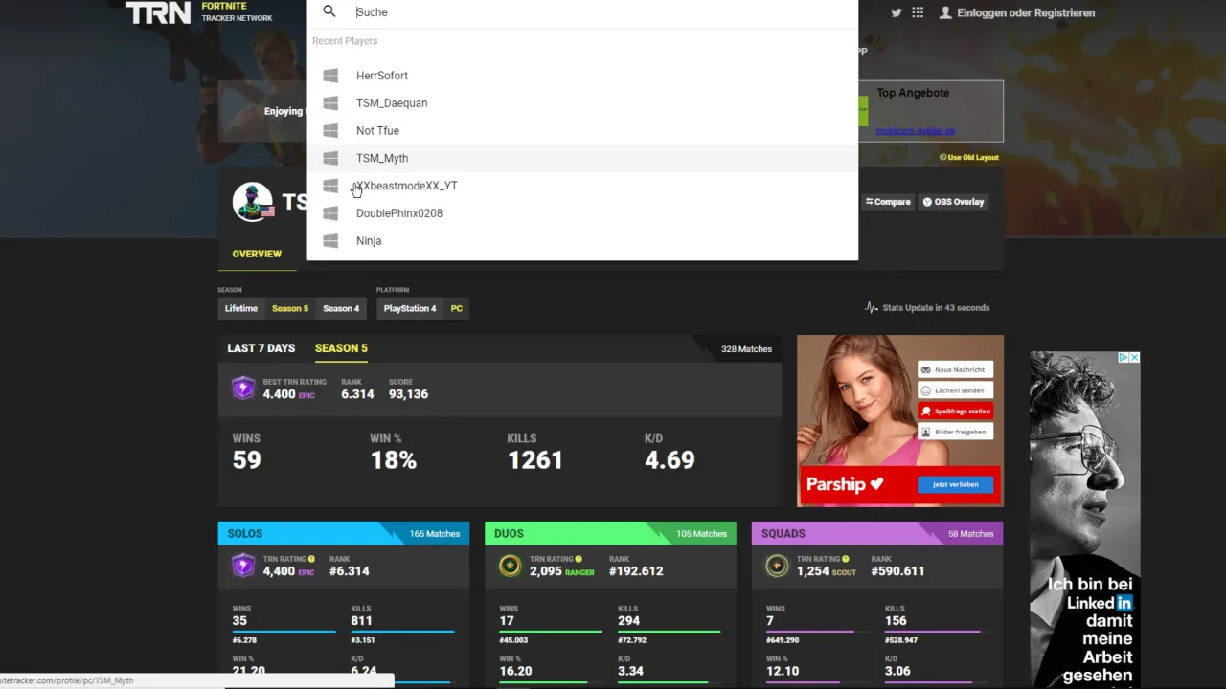
Task: Click Windows icon beside XXbeastmodeXX_YT
Action: [330, 186]
